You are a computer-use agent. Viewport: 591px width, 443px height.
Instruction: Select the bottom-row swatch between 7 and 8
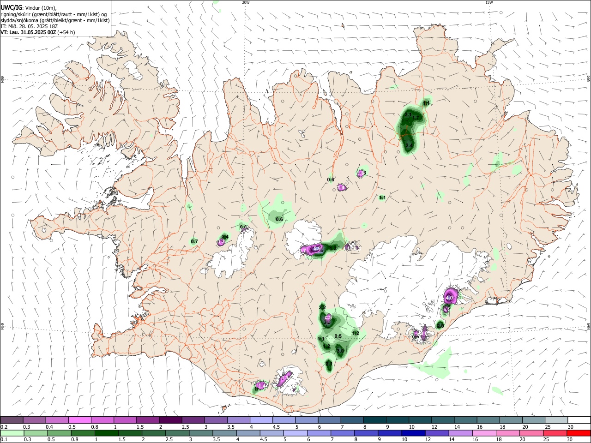pyautogui.click(x=343, y=433)
